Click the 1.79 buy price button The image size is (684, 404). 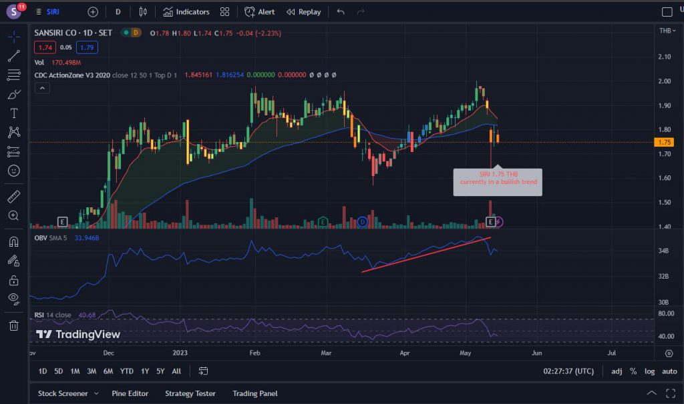pyautogui.click(x=87, y=47)
